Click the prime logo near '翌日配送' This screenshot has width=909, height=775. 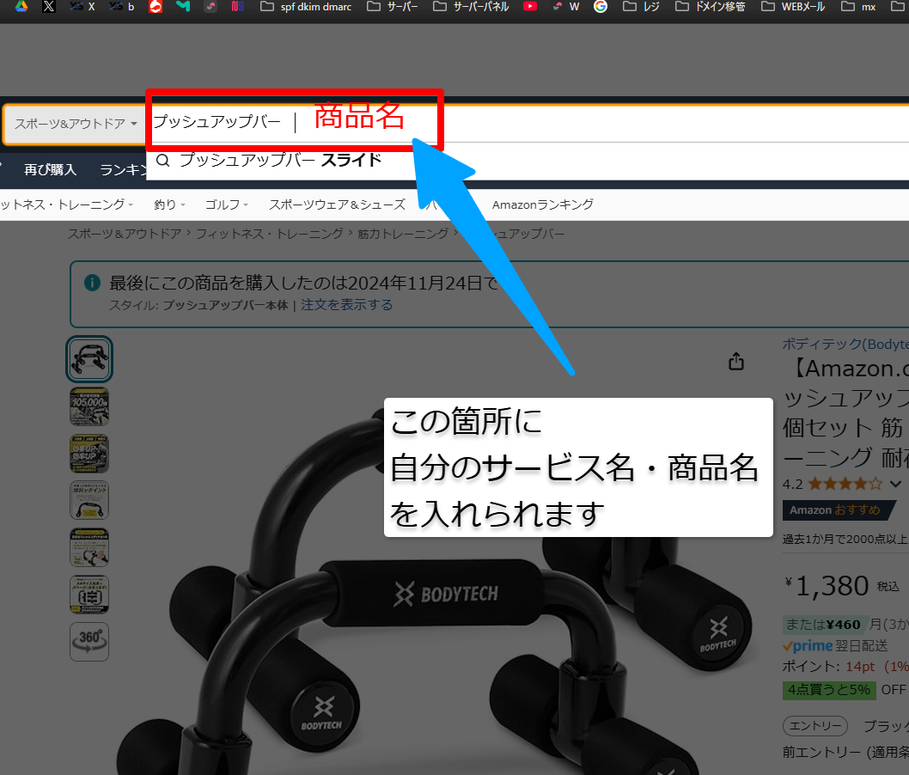808,646
